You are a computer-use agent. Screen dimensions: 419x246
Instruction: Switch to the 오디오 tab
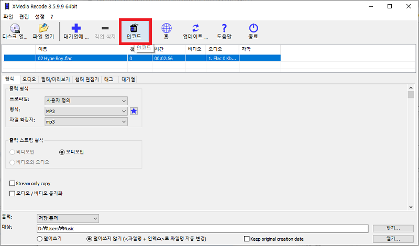point(29,80)
